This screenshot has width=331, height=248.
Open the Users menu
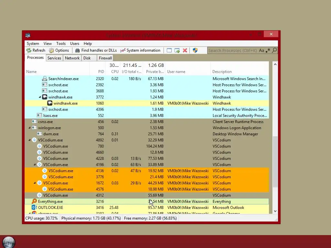(x=75, y=44)
